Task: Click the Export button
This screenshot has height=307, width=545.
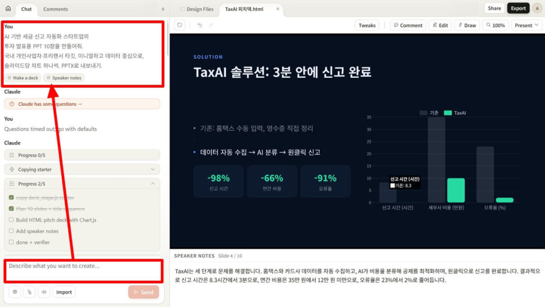Action: (518, 9)
